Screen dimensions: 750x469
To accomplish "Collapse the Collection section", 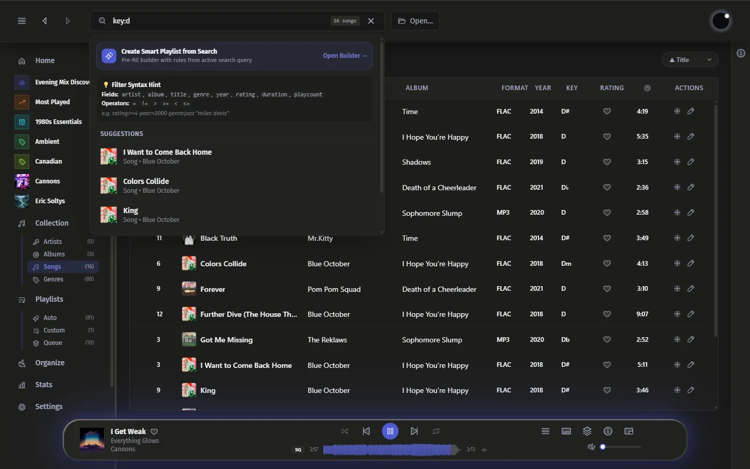I will click(x=52, y=223).
